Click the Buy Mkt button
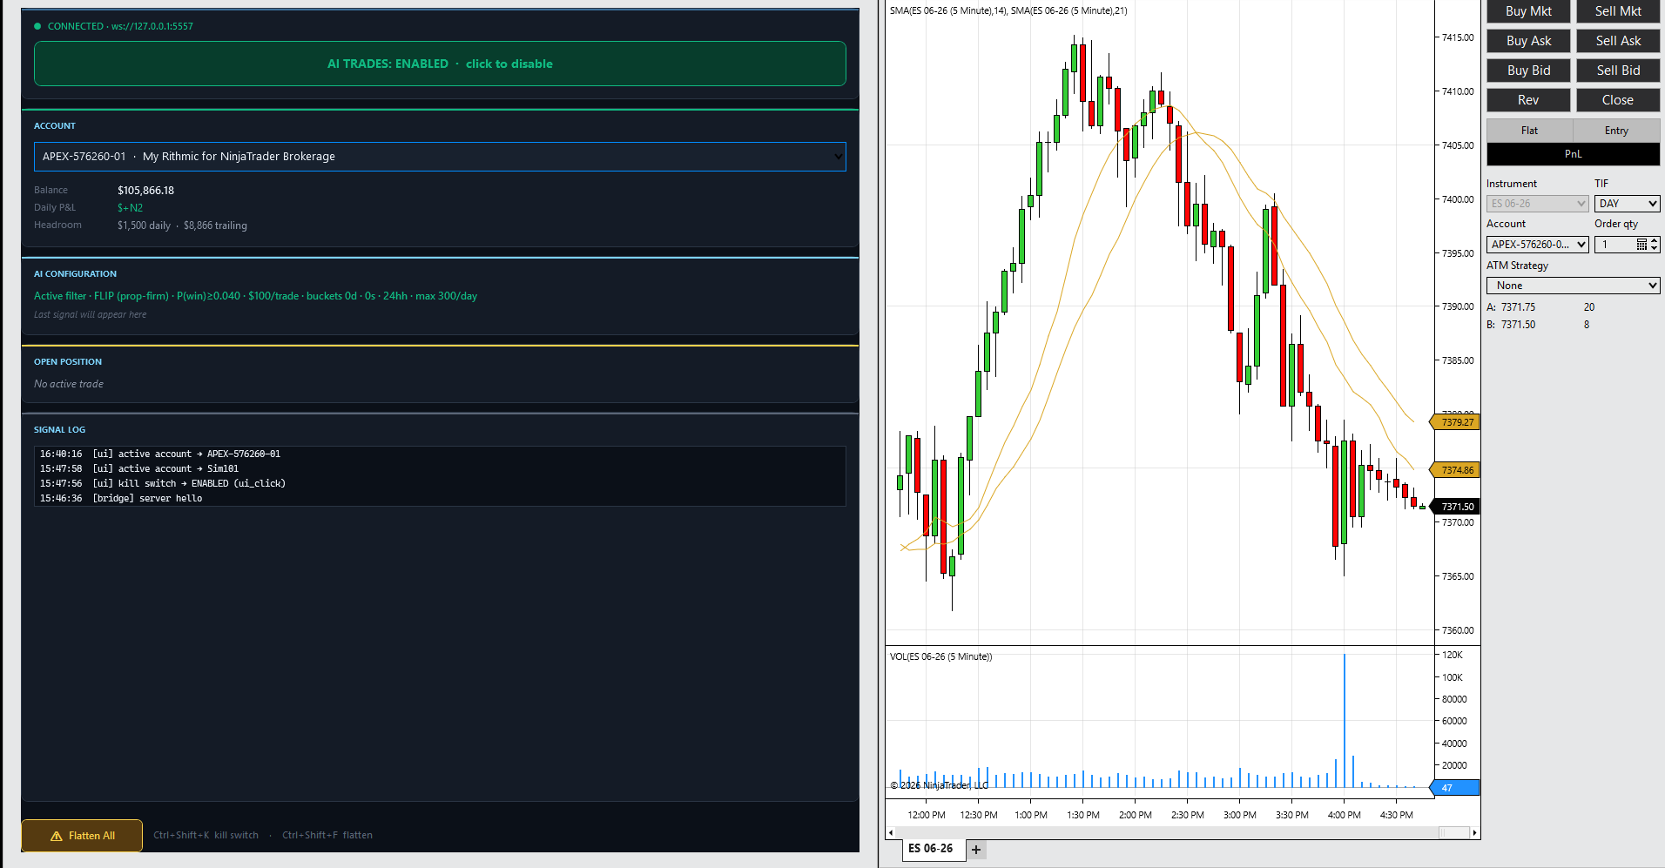Screen dimensions: 1665x868 [x=1528, y=11]
